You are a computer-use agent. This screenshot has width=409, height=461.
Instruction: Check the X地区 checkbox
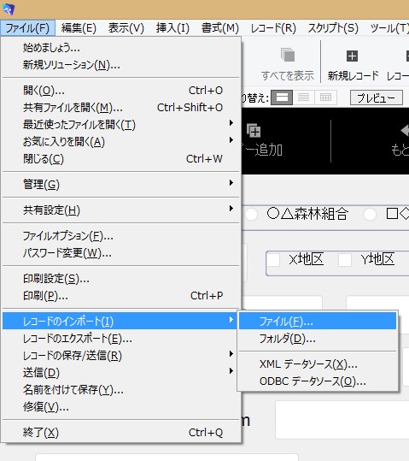273,260
